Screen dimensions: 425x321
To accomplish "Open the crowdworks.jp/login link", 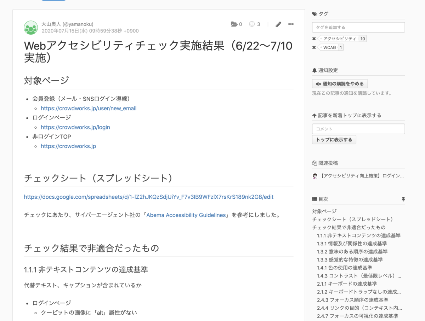I will [75, 127].
